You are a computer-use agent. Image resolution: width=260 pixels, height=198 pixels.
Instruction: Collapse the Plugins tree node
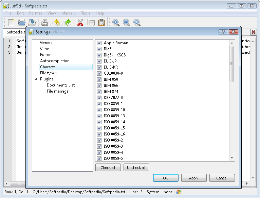tap(36, 79)
